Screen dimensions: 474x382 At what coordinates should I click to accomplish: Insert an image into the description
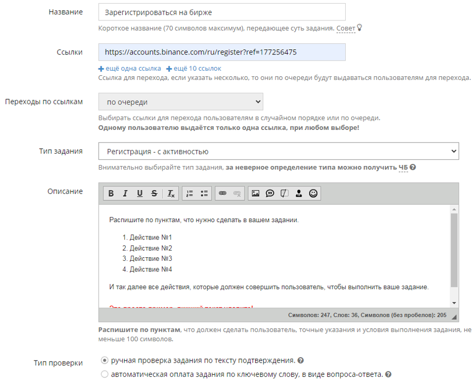[x=256, y=193]
